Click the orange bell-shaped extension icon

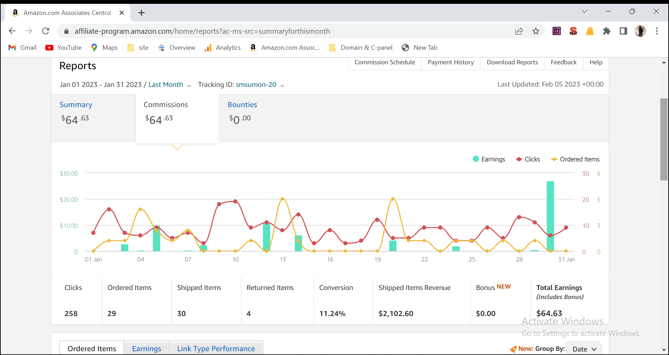point(590,31)
